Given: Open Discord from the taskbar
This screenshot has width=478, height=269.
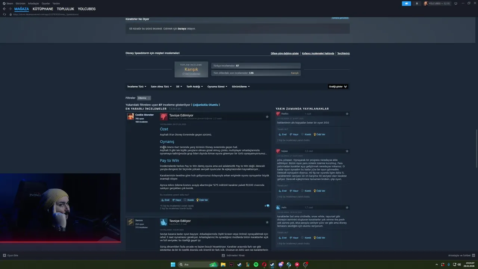Looking at the screenshot, I should [x=280, y=265].
